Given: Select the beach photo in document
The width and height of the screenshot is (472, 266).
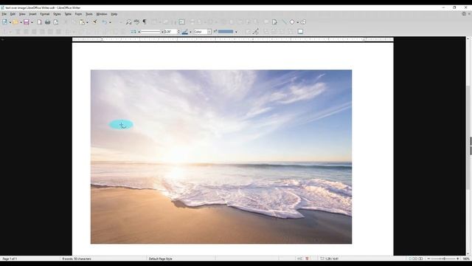Looking at the screenshot, I should tap(221, 157).
